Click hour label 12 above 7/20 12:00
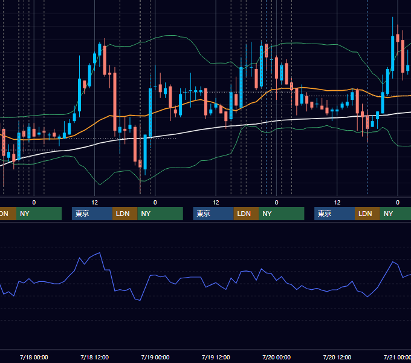Viewport: 411px width, 363px height. (337, 203)
